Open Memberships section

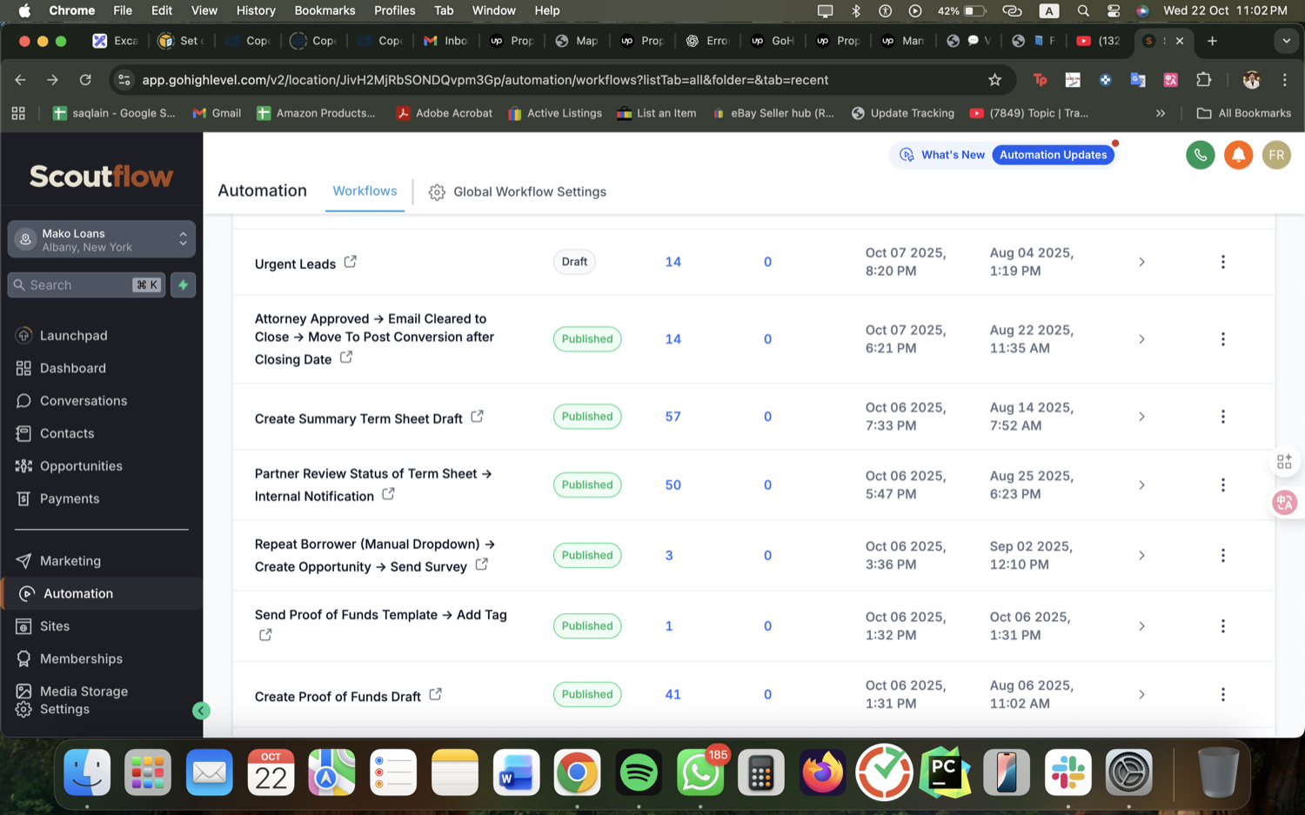pyautogui.click(x=69, y=658)
